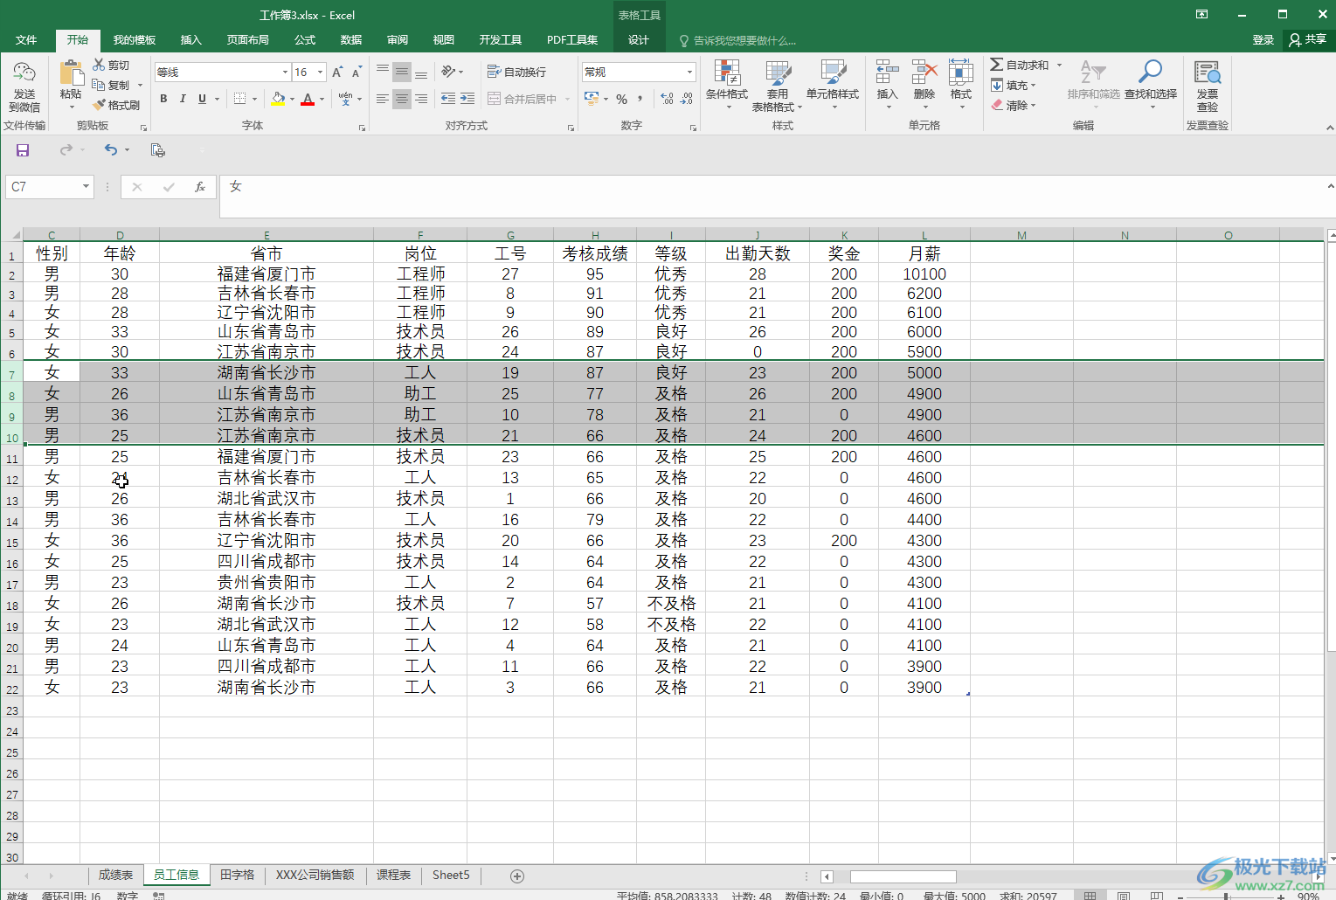Decrease font size with small A icon
This screenshot has height=900, width=1336.
(x=356, y=72)
